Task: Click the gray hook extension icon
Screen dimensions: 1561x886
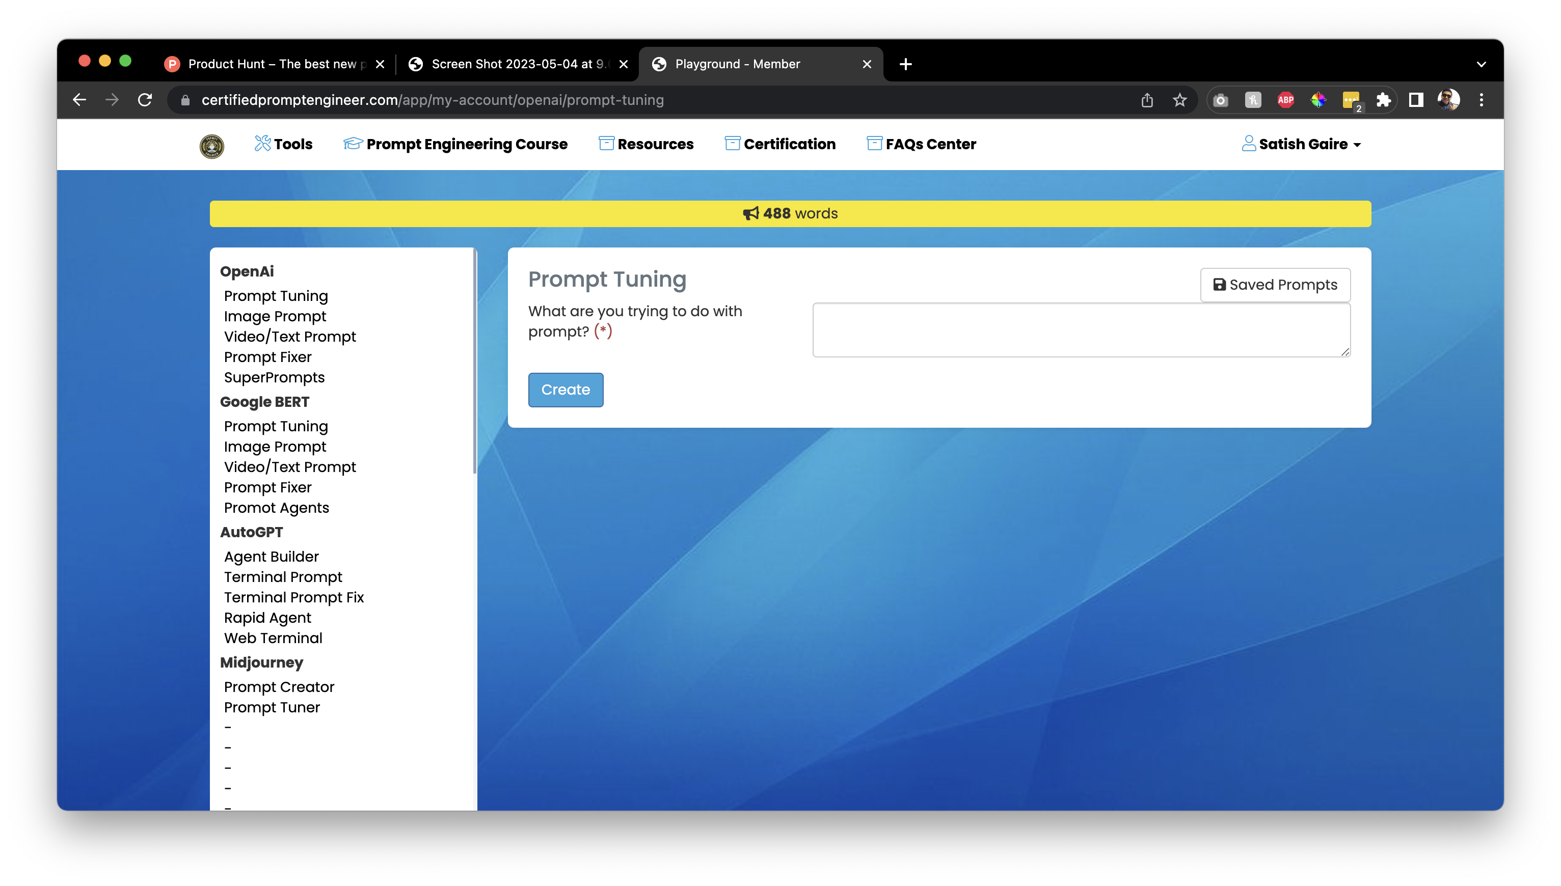Action: (1253, 100)
